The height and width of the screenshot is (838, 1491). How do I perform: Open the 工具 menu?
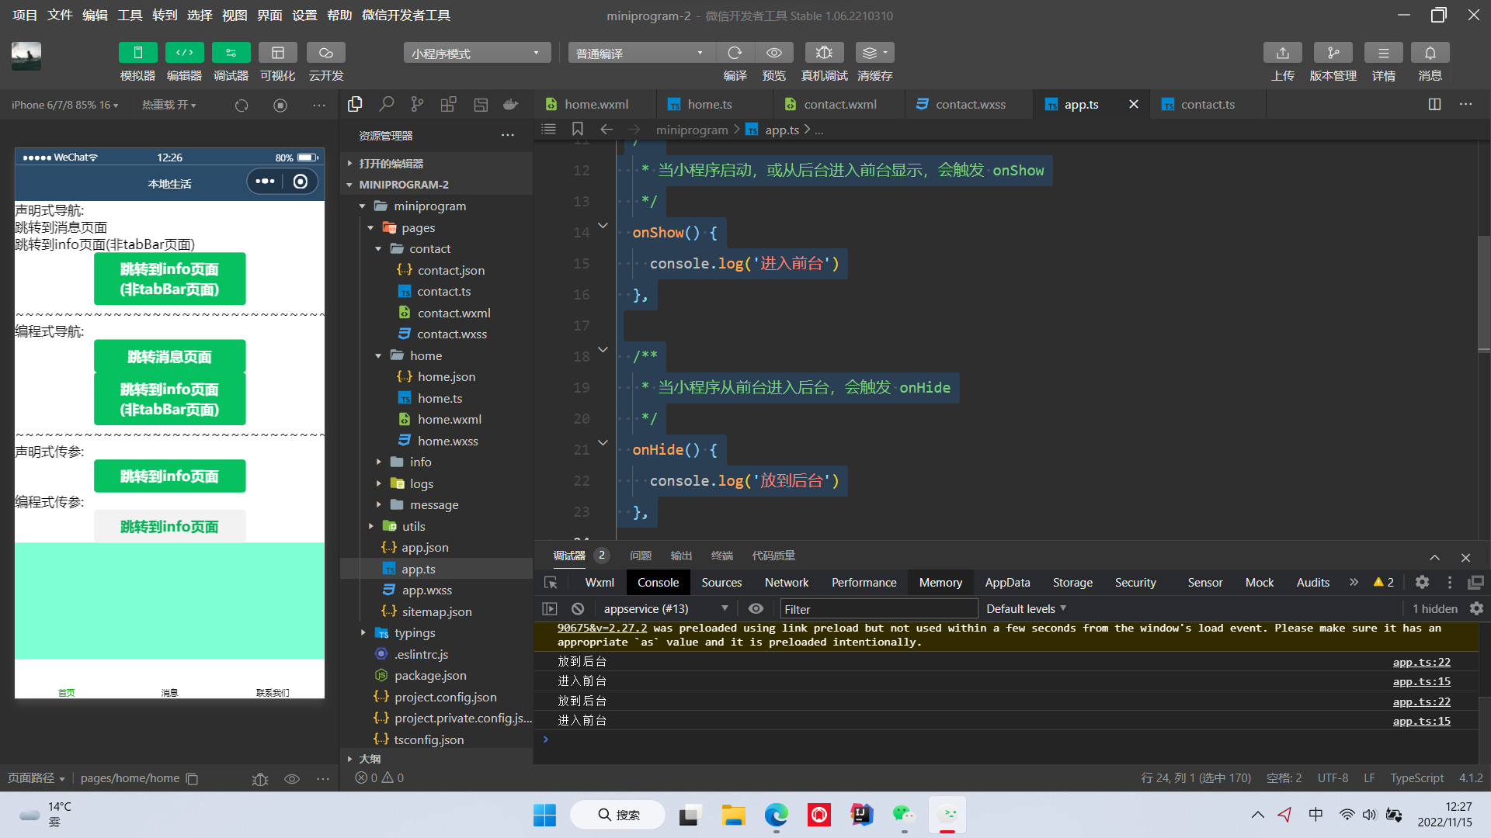coord(130,15)
